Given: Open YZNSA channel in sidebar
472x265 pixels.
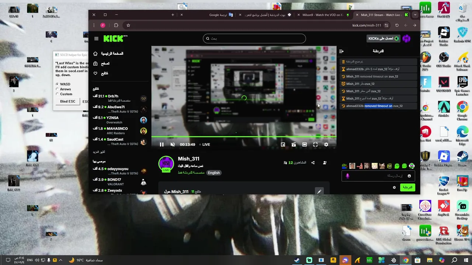Looking at the screenshot, I should (x=120, y=120).
